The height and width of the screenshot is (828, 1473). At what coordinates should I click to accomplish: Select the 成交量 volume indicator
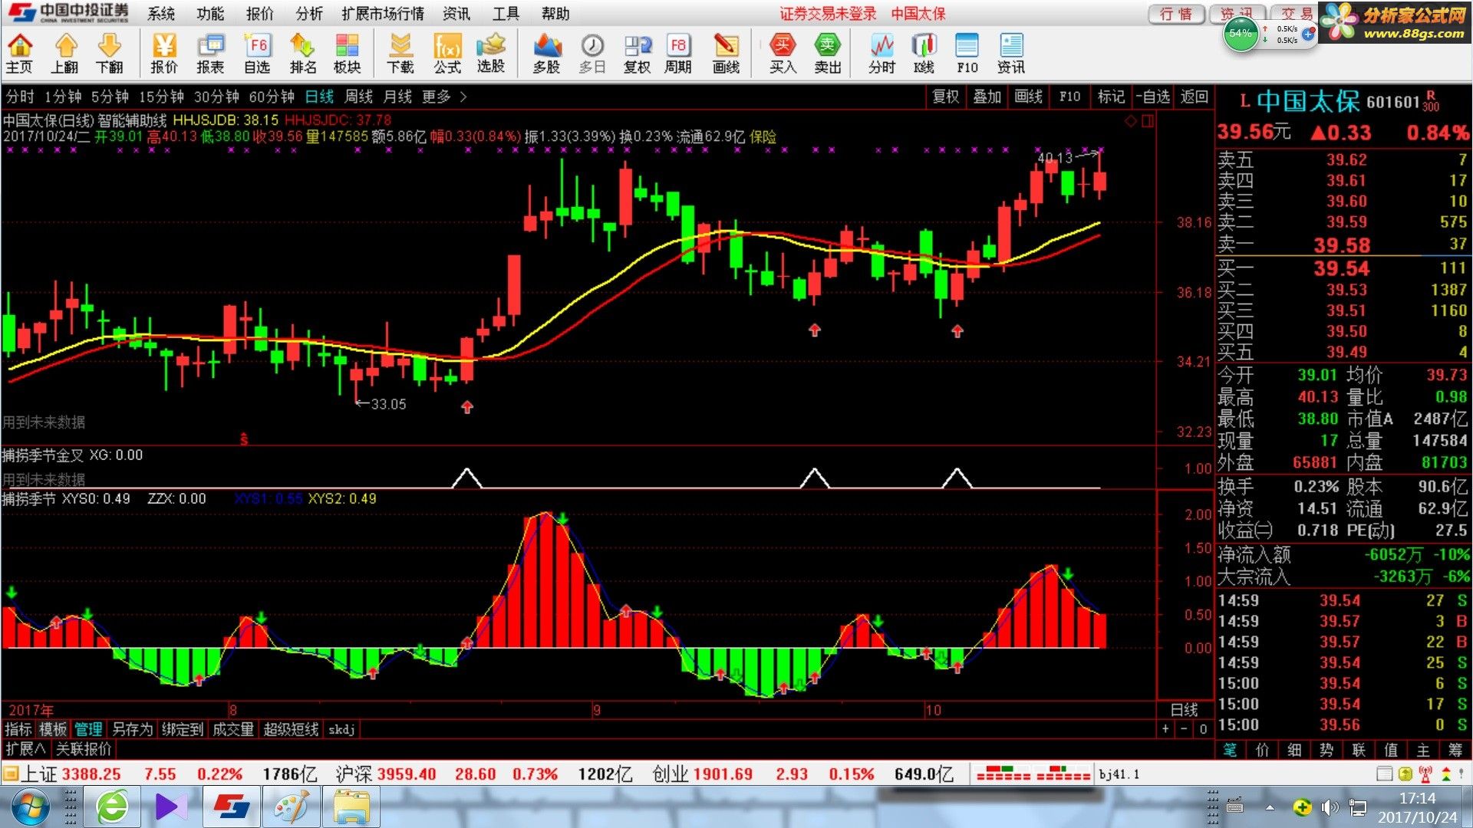click(x=233, y=729)
